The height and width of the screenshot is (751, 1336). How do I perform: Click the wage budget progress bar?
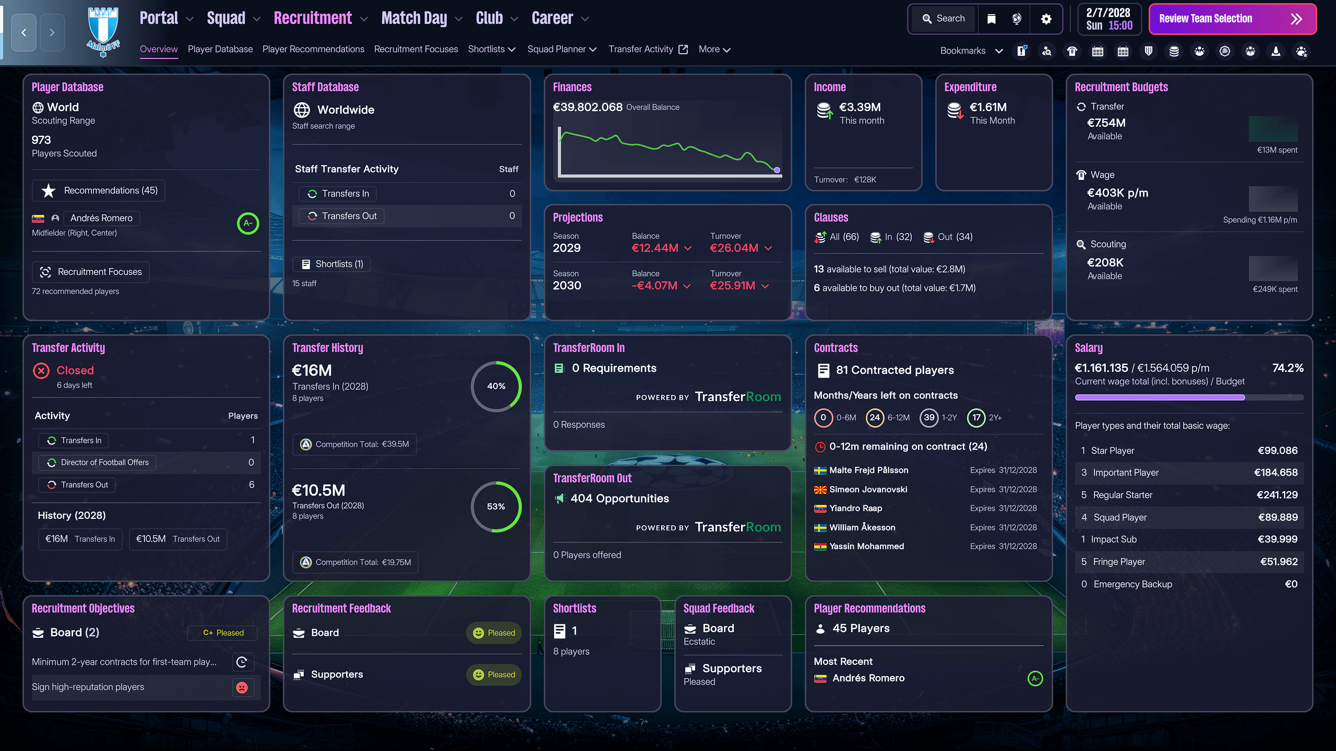pyautogui.click(x=1189, y=397)
